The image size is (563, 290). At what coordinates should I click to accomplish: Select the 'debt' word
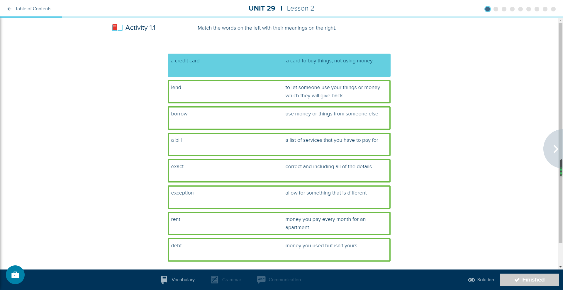click(176, 245)
